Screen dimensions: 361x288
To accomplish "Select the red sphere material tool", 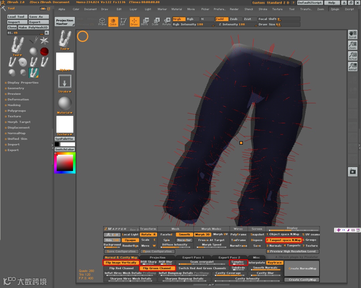I will tap(44, 51).
